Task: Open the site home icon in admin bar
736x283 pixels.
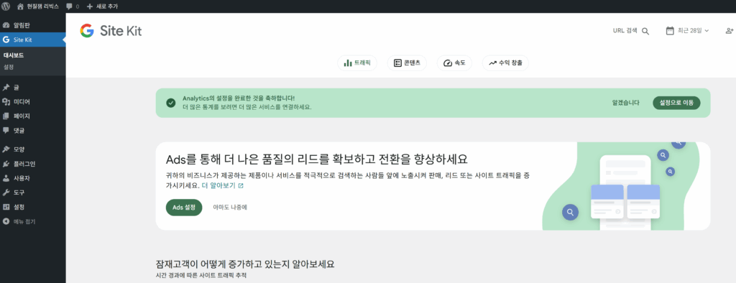Action: click(x=20, y=6)
